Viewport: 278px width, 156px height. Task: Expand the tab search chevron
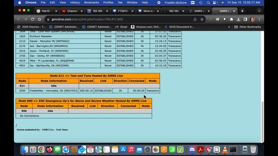(259, 11)
